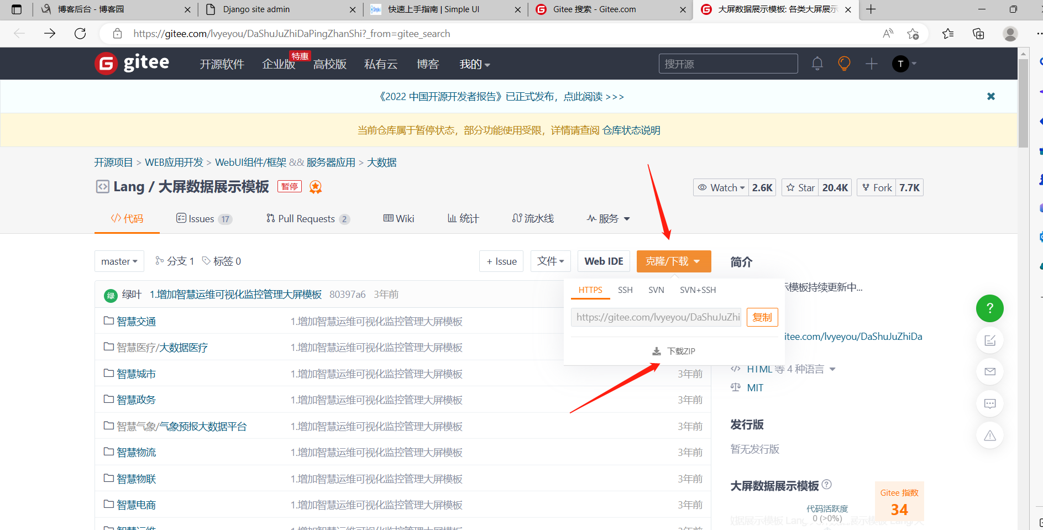1043x530 pixels.
Task: Open the 智慧物流 folder
Action: click(136, 452)
